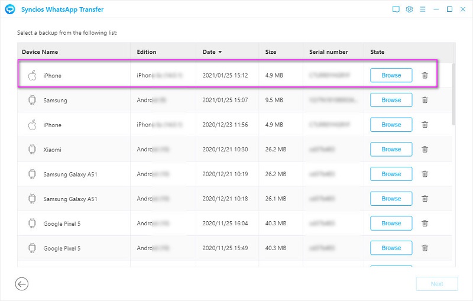Click the Android icon beside Xiaomi

33,149
